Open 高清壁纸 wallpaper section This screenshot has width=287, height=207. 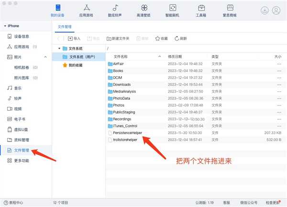point(144,11)
